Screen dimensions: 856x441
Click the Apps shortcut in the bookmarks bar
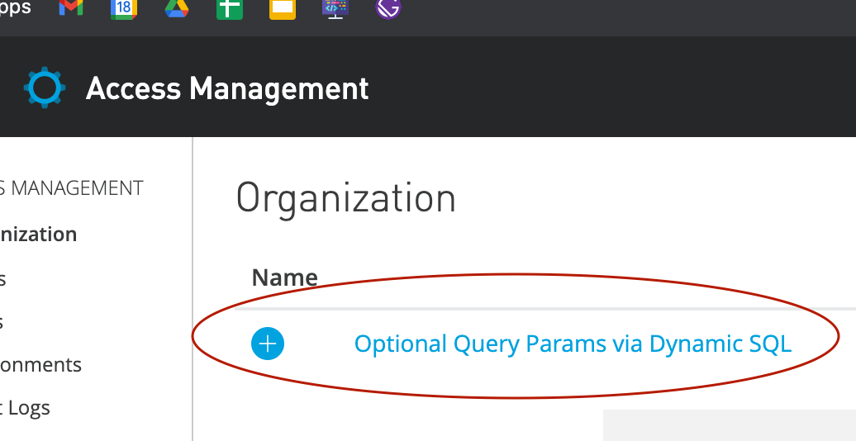(16, 8)
